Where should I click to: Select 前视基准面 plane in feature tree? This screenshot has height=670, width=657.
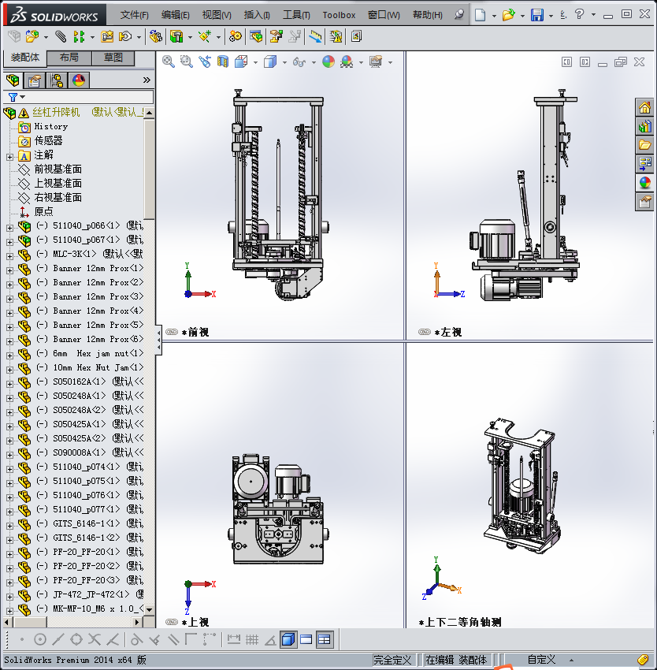point(58,169)
